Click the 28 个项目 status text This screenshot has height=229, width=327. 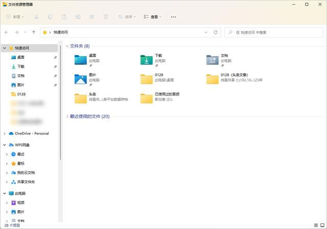[x=12, y=225]
